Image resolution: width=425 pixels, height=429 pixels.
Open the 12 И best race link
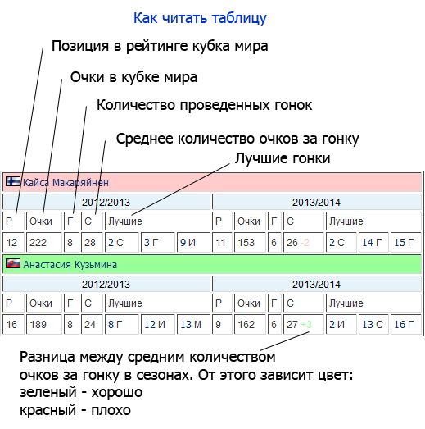[155, 325]
